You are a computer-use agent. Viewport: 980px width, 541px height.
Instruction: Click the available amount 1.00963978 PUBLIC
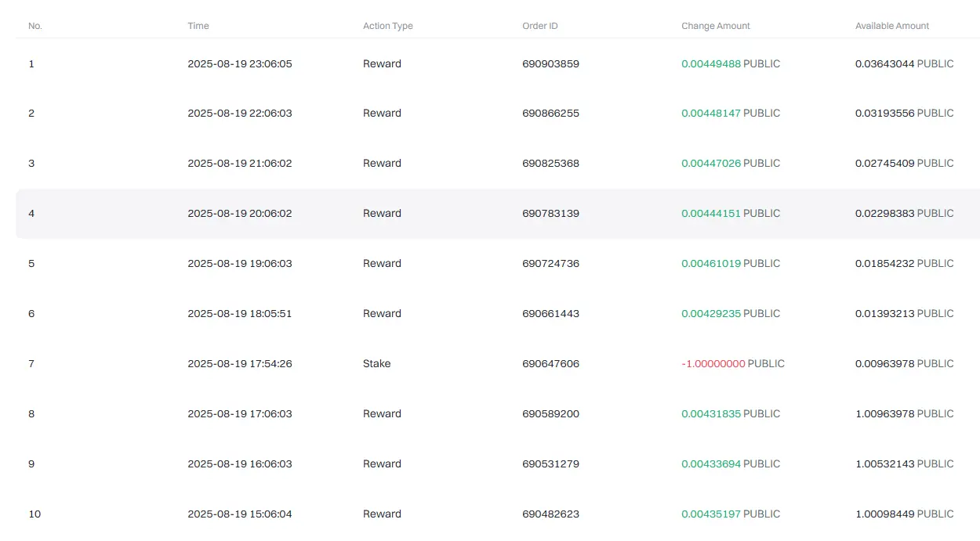point(905,413)
